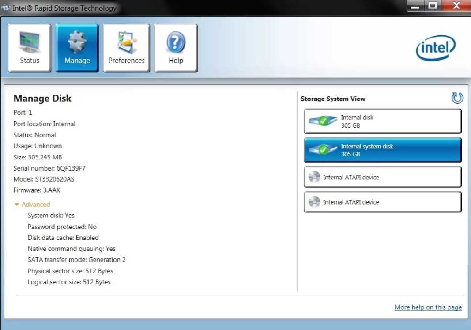Click 'Logical sector size: 512 Bytes' text
The width and height of the screenshot is (471, 330).
69,282
